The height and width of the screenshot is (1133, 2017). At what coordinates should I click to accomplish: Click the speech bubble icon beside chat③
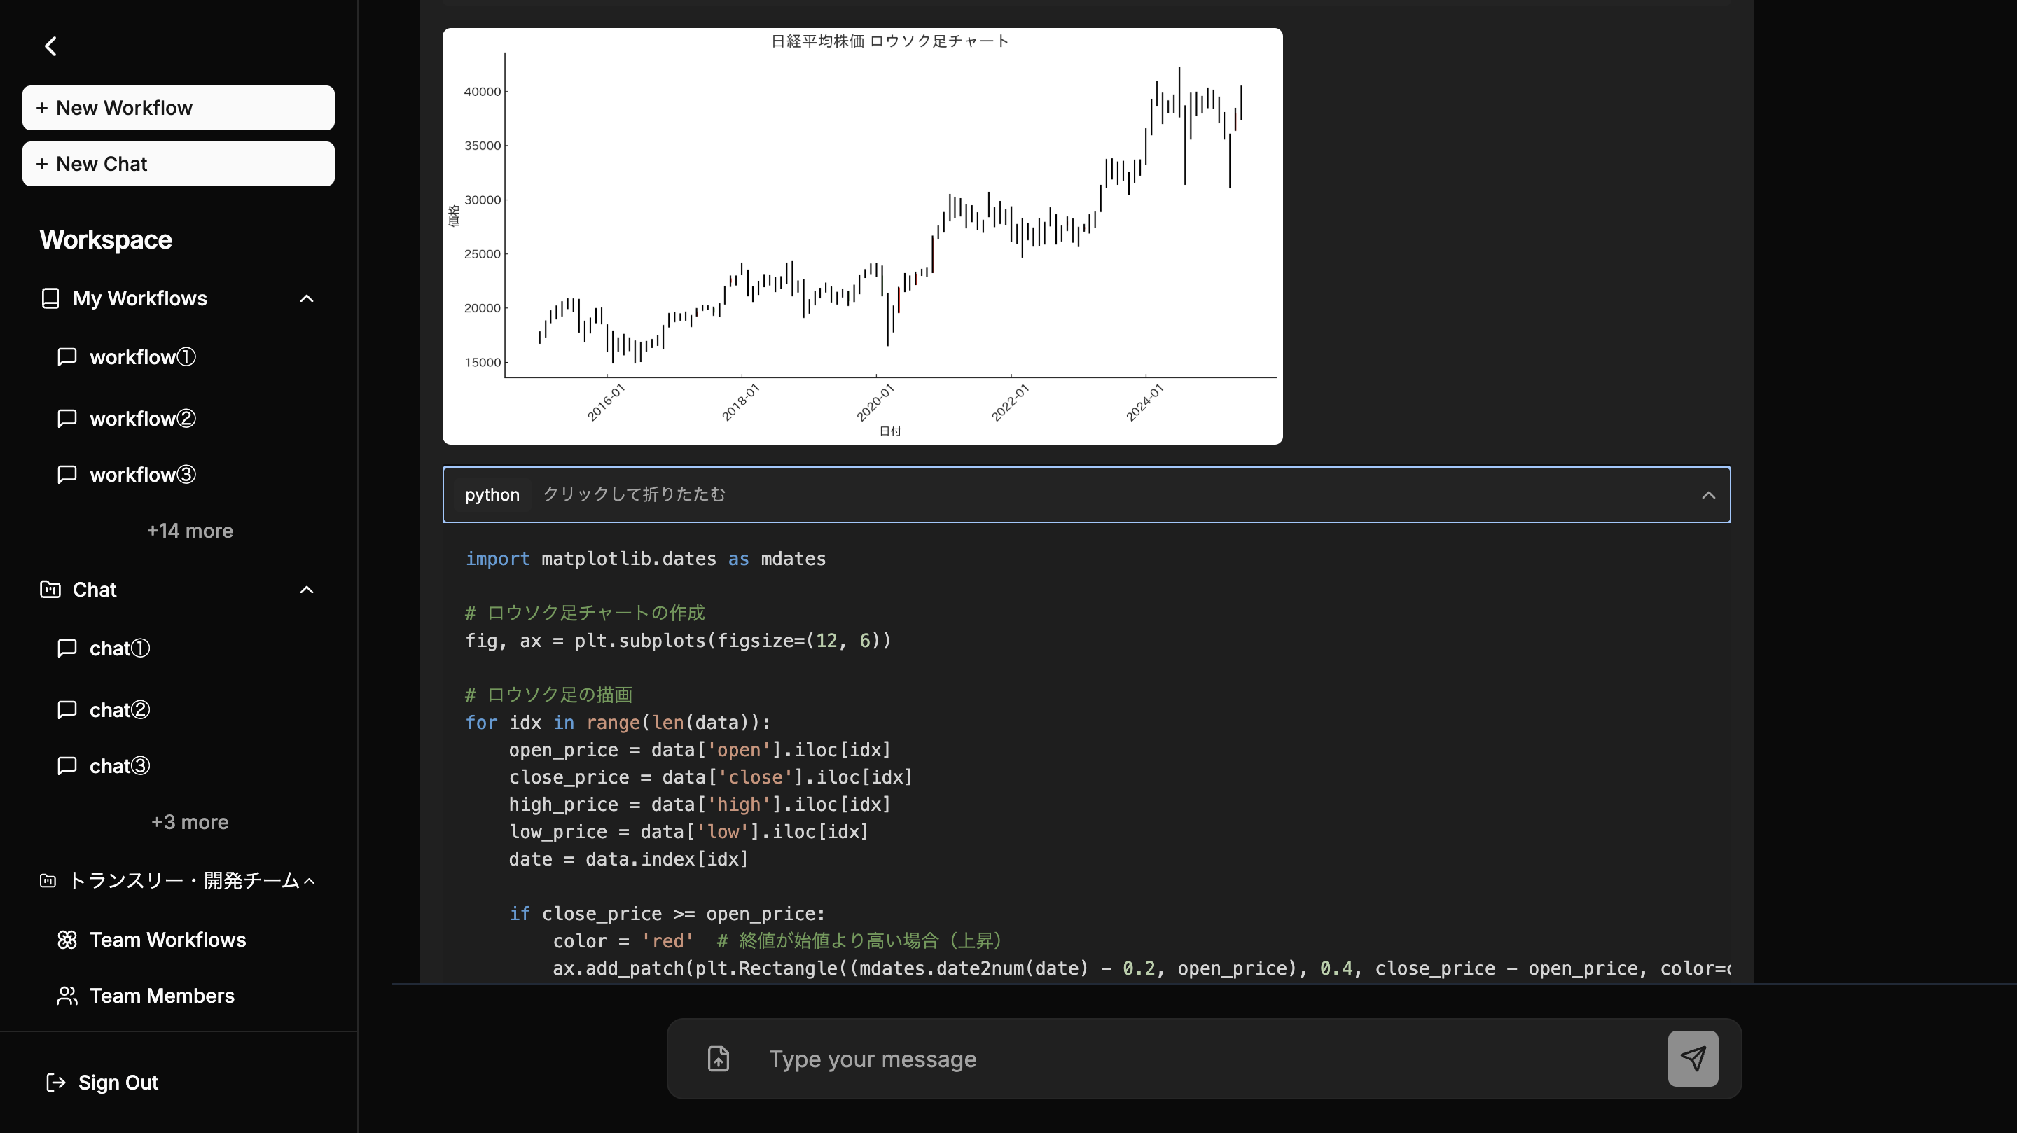(x=67, y=766)
